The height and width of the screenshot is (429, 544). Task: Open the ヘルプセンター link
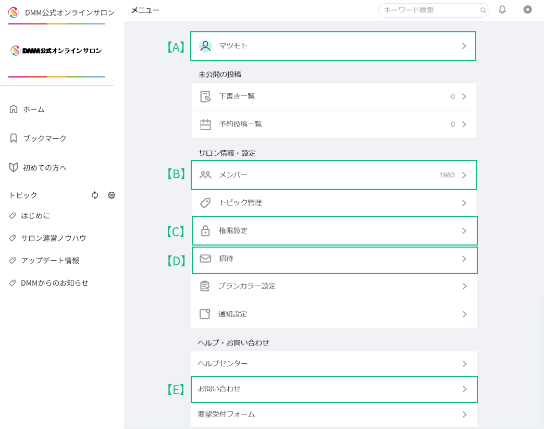click(223, 363)
